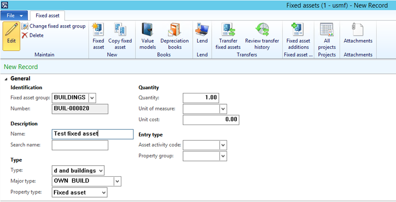Click the Lend icon
Screen dimensions: 396x202
[202, 30]
